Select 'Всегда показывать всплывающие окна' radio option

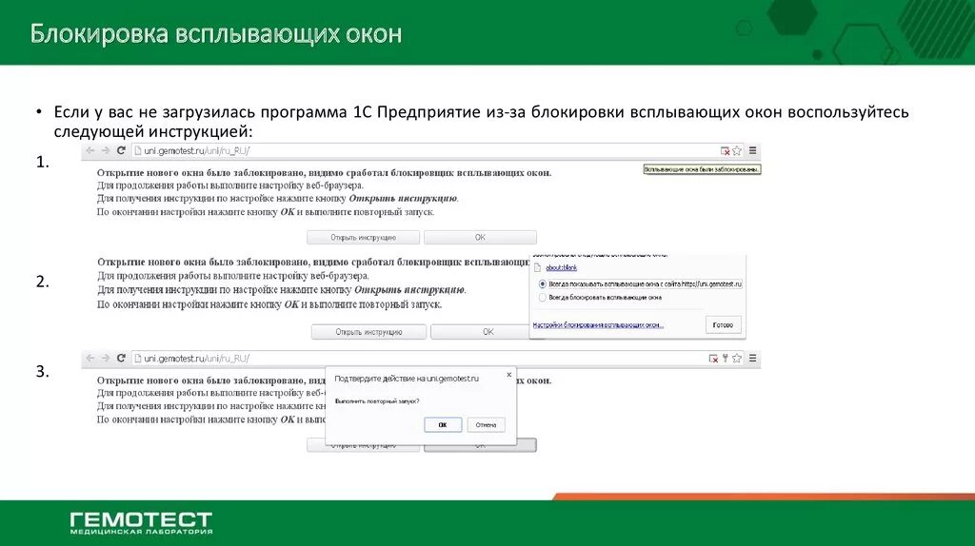click(542, 283)
